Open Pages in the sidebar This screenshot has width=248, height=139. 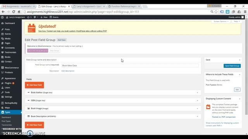pyautogui.click(x=7, y=43)
